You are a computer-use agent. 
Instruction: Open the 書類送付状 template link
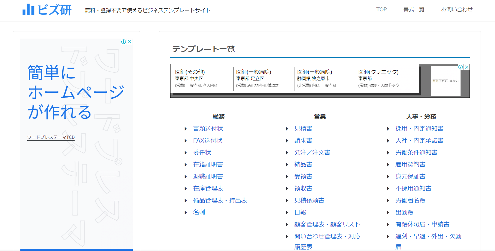click(208, 129)
